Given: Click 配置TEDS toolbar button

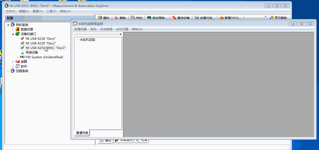Looking at the screenshot, I should pyautogui.click(x=230, y=18).
